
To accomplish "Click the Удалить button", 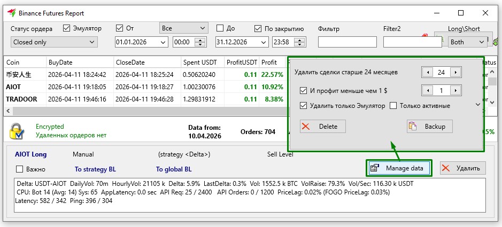I will (x=463, y=168).
